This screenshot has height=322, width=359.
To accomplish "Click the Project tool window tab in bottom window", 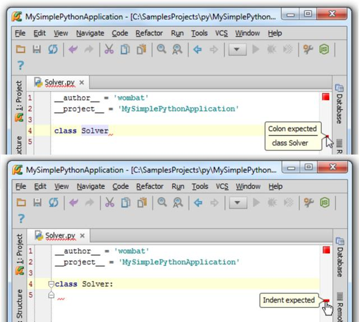I will point(20,255).
